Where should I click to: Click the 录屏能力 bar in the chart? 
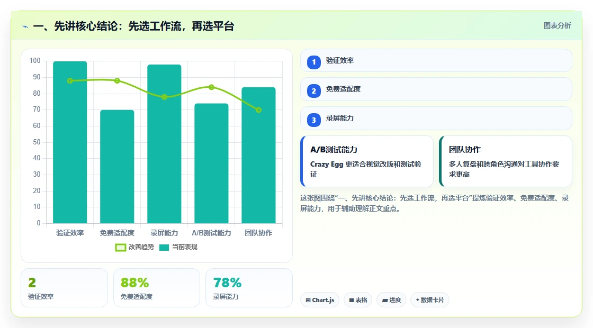(164, 144)
